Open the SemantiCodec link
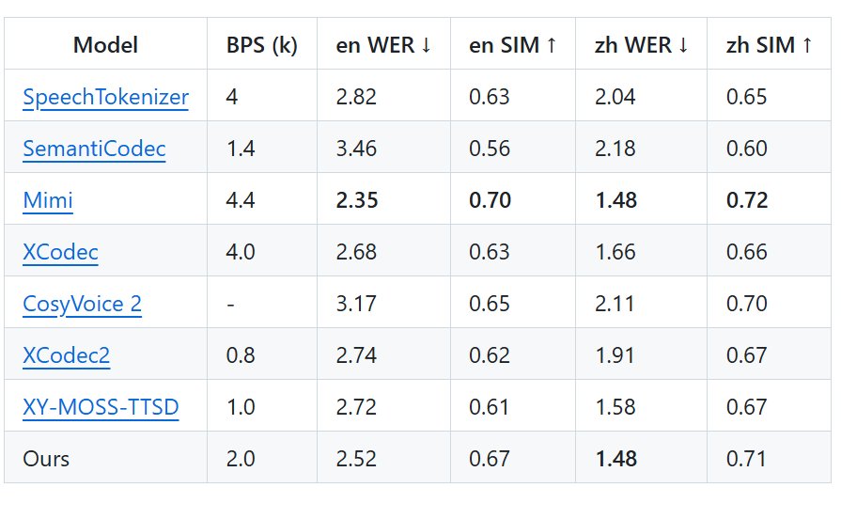Image resolution: width=841 pixels, height=519 pixels. [x=94, y=149]
